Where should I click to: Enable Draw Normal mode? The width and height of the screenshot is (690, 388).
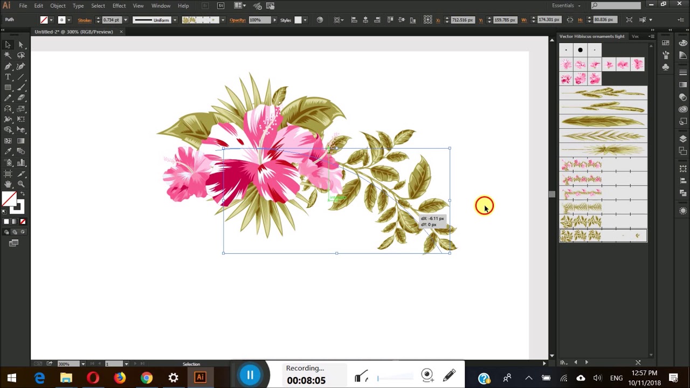6,232
